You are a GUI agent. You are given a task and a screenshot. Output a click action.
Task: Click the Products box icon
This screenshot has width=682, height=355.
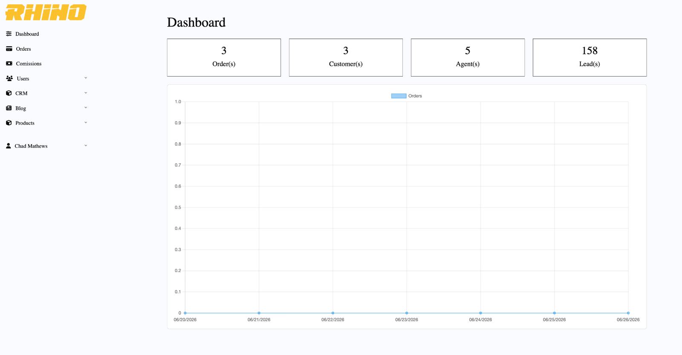9,123
